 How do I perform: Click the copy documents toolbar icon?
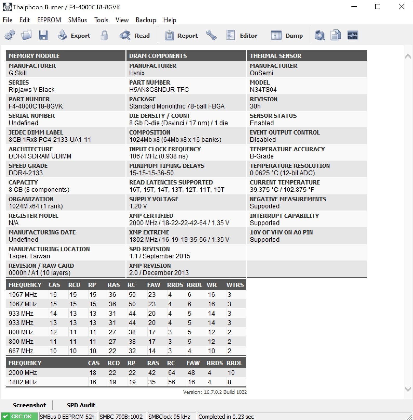click(336, 35)
